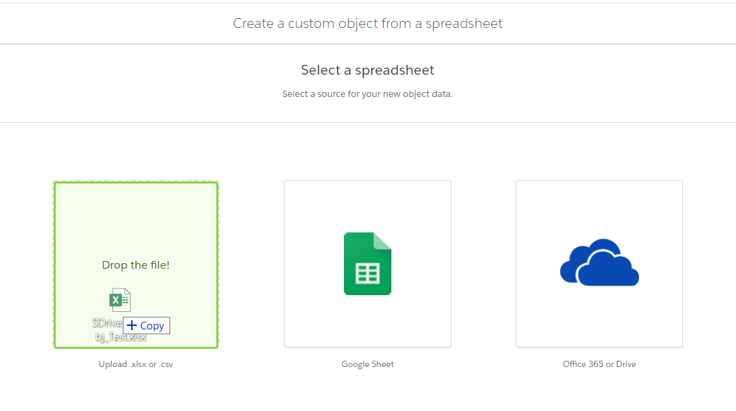The height and width of the screenshot is (411, 736).
Task: Choose Google Sheet as the data source
Action: pos(367,264)
